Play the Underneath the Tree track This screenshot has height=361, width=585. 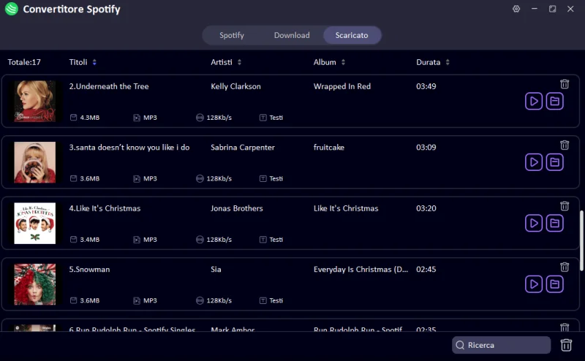(534, 101)
